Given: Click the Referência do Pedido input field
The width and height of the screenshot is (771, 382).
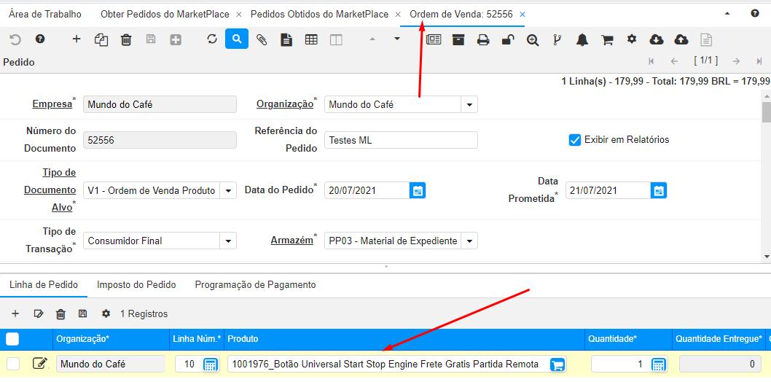Looking at the screenshot, I should point(401,140).
